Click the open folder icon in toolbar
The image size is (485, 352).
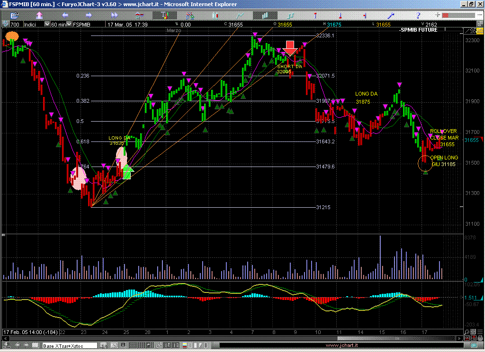click(x=14, y=16)
